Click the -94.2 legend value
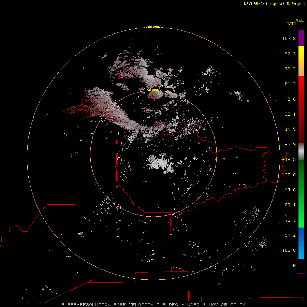This screenshot has width=307, height=307. [x=289, y=235]
